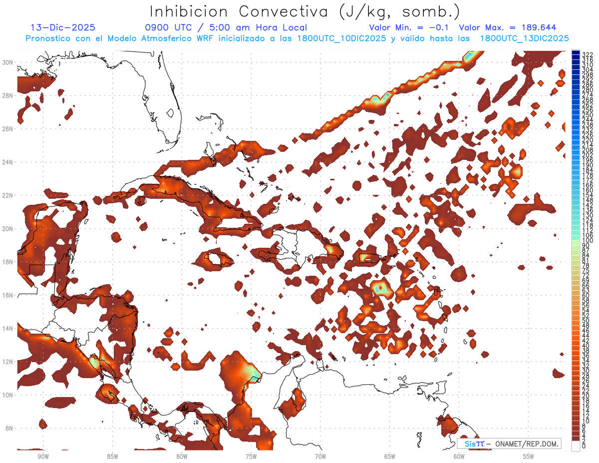This screenshot has height=463, width=599.
Task: Click the color scale value '0'
Action: pos(584,447)
